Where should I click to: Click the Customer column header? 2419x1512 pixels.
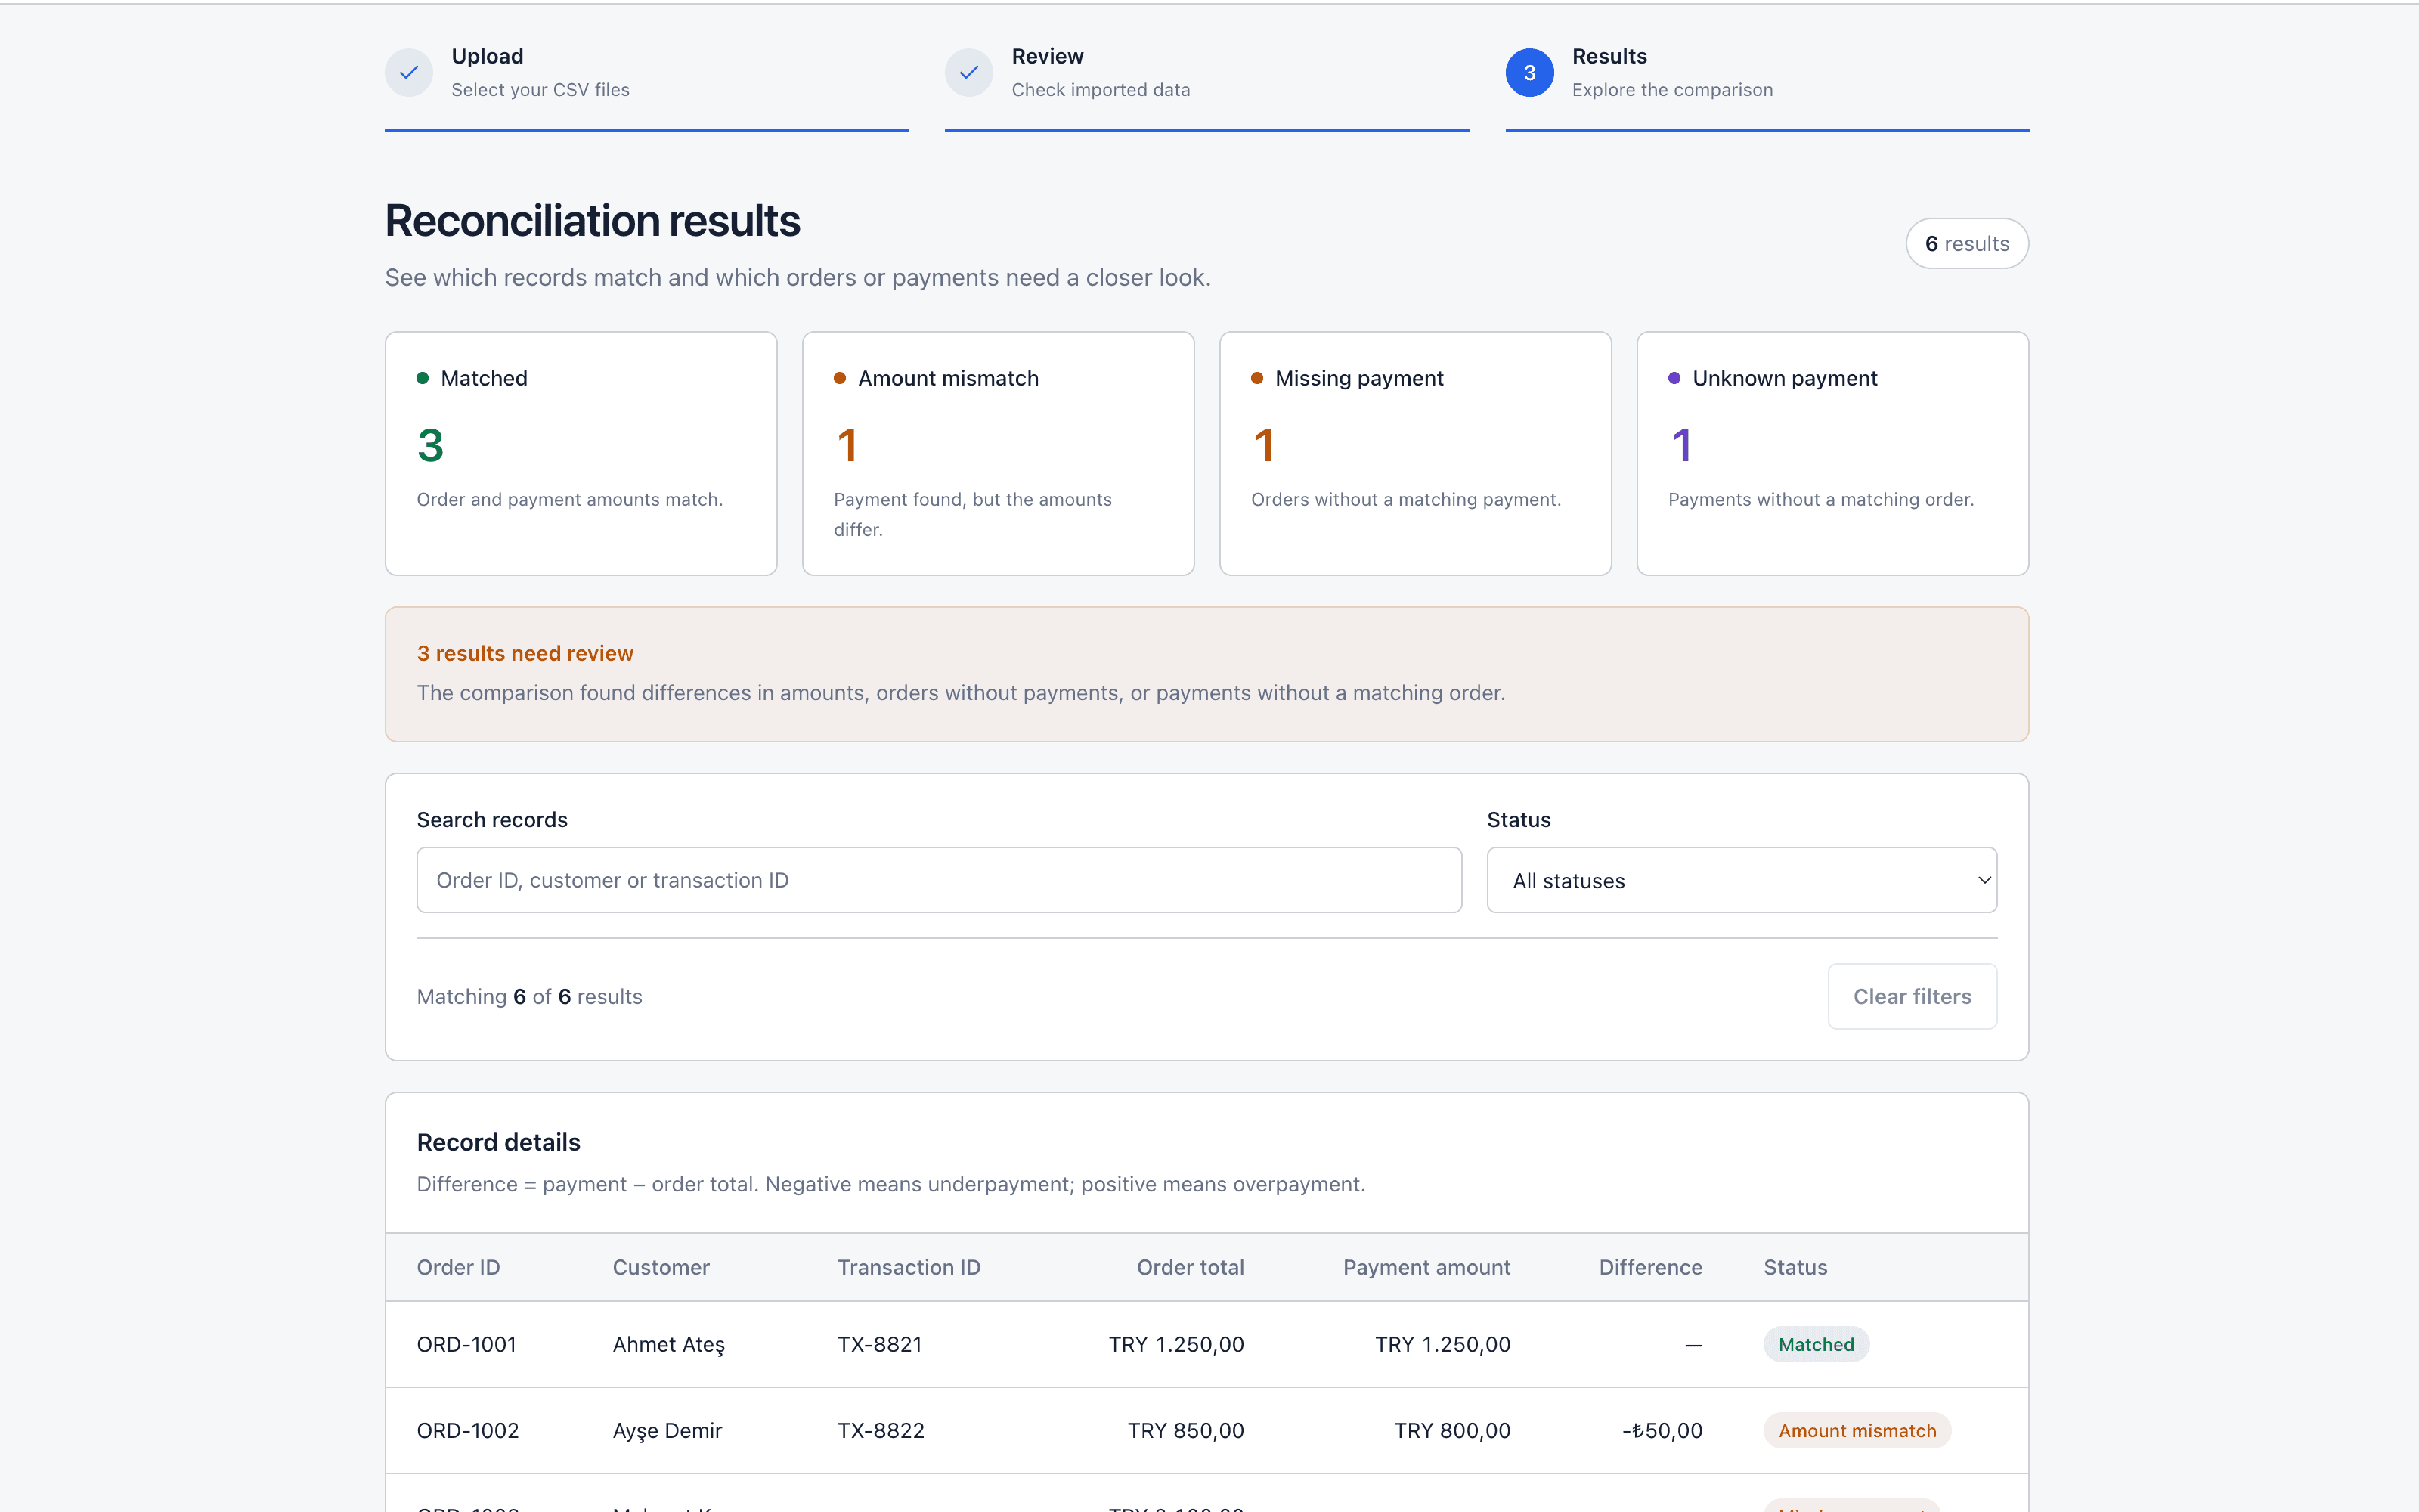pos(661,1267)
